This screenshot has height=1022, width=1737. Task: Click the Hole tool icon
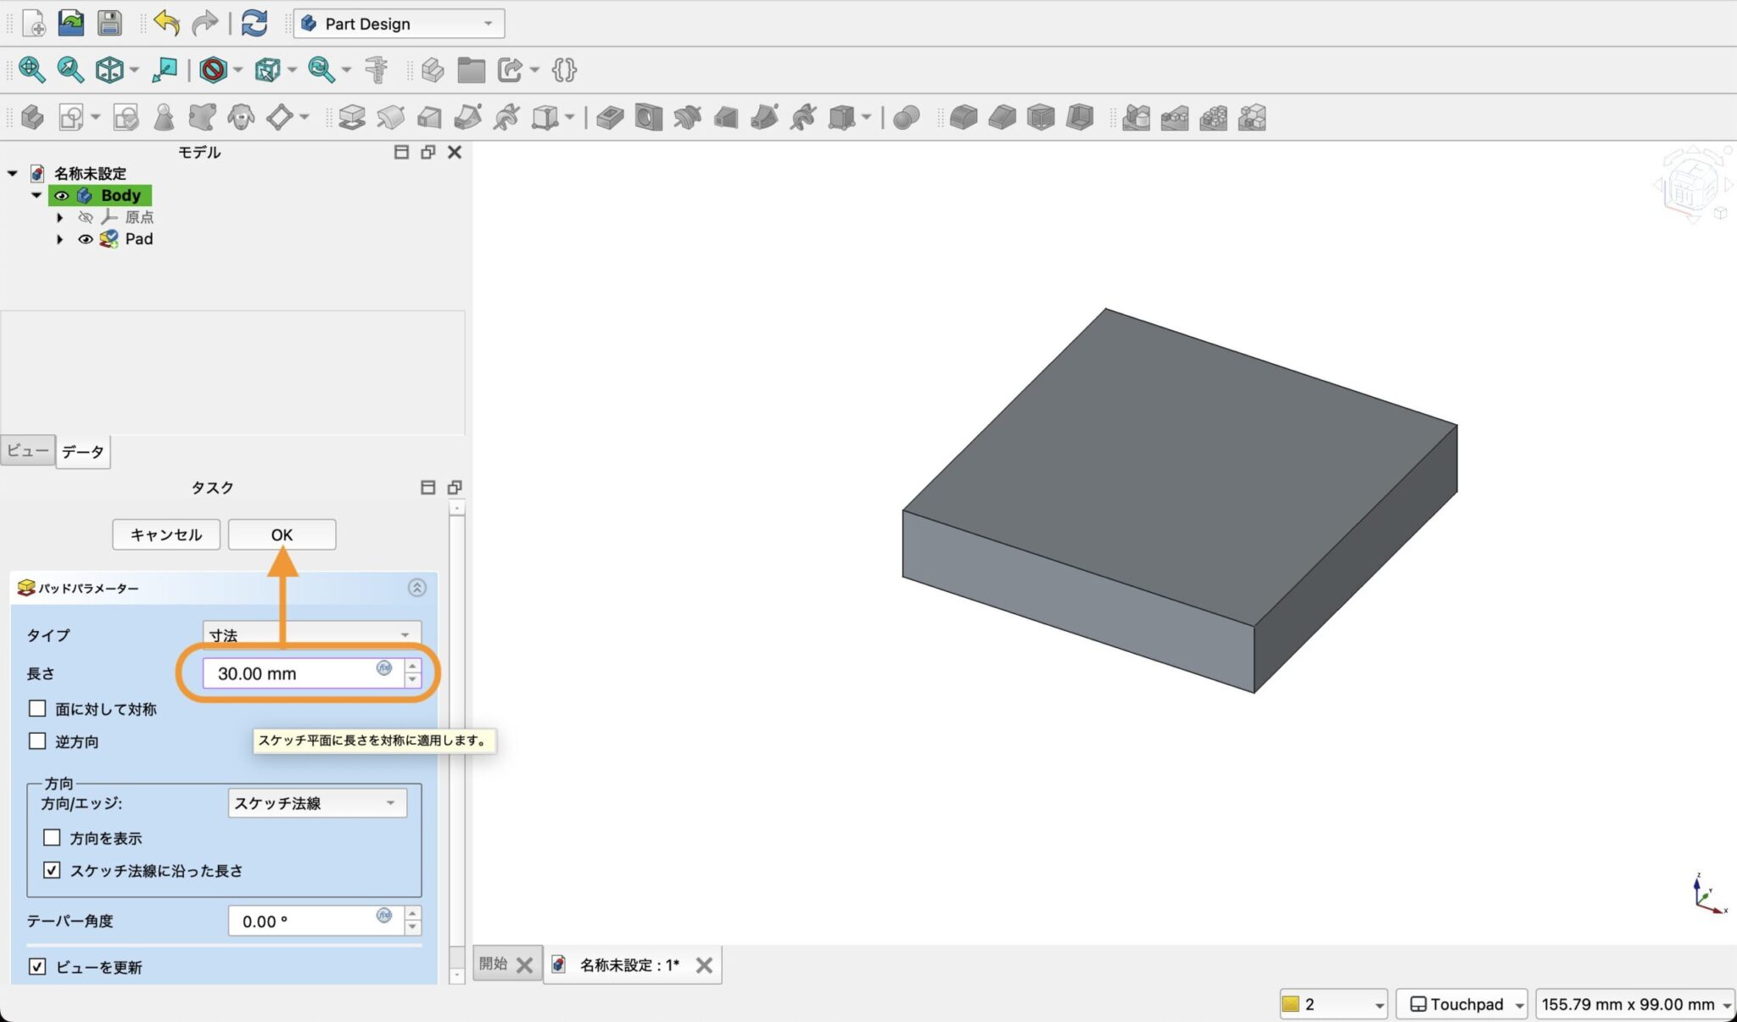pyautogui.click(x=649, y=117)
